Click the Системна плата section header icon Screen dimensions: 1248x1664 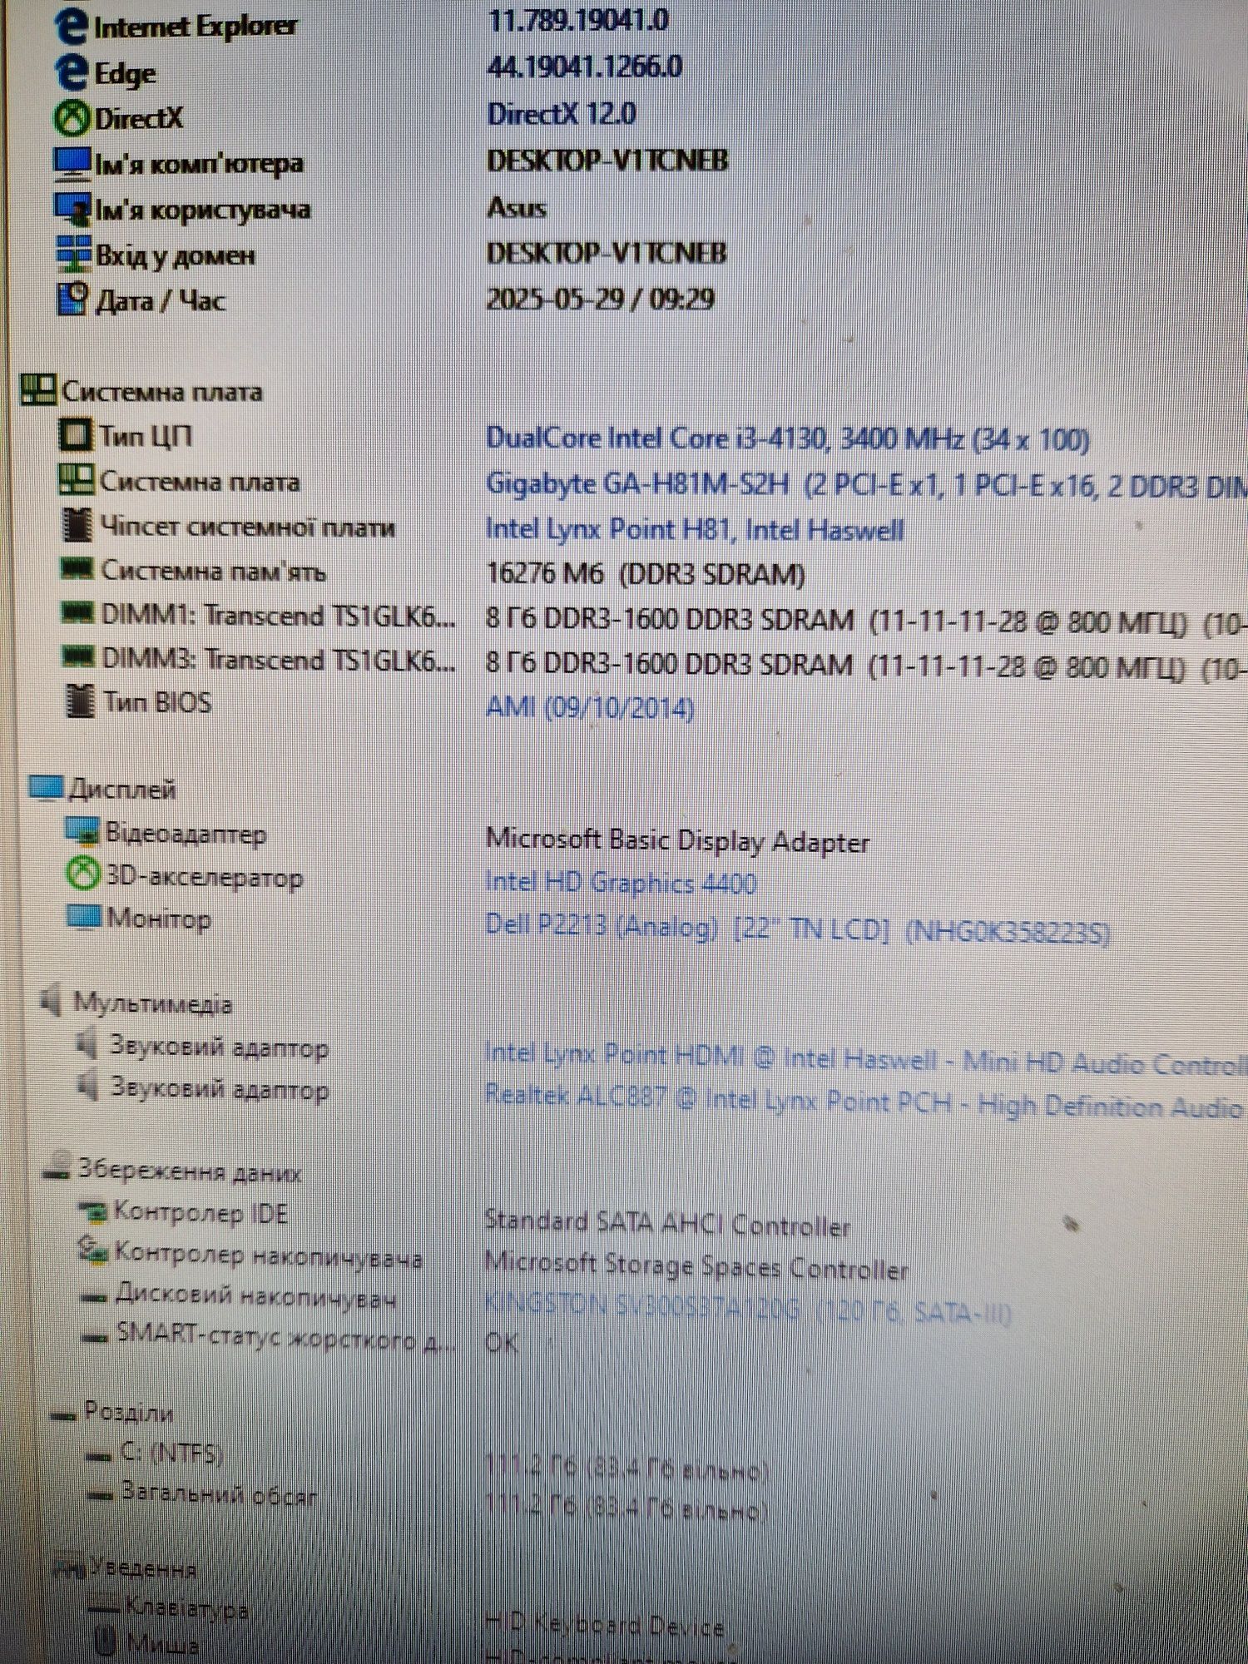click(38, 389)
